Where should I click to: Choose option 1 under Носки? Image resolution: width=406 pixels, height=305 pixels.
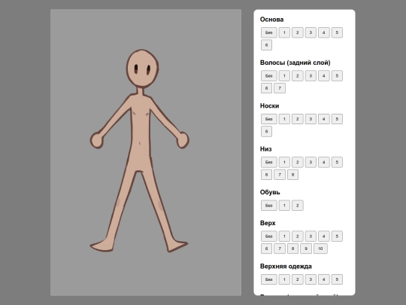284,119
